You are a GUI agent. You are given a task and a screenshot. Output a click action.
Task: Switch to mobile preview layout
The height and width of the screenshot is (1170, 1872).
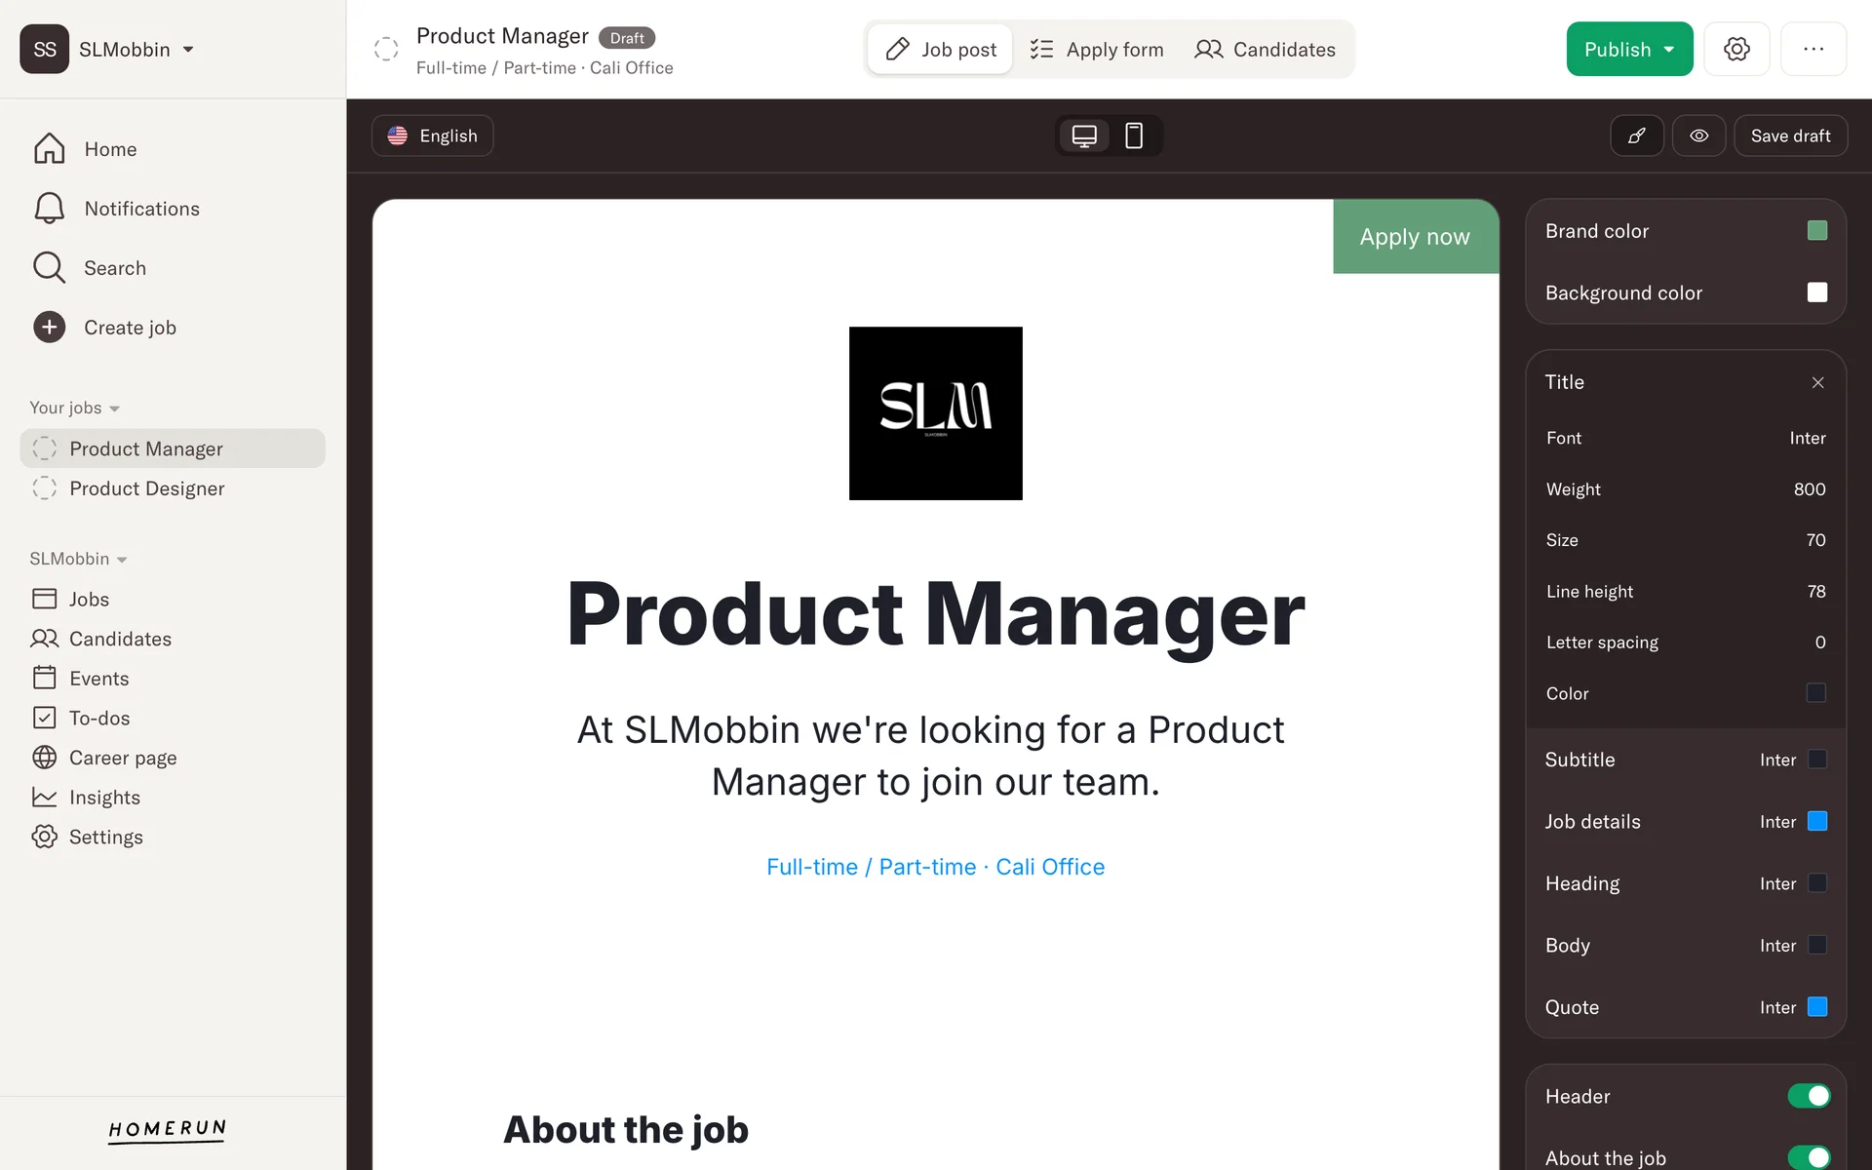[x=1134, y=136]
